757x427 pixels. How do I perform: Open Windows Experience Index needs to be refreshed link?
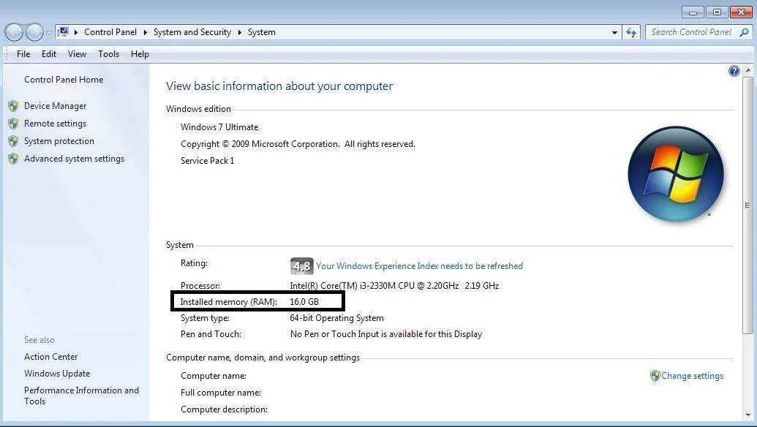click(x=420, y=266)
